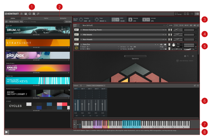Open the Options gear in the header
The width and height of the screenshot is (213, 139).
click(30, 14)
